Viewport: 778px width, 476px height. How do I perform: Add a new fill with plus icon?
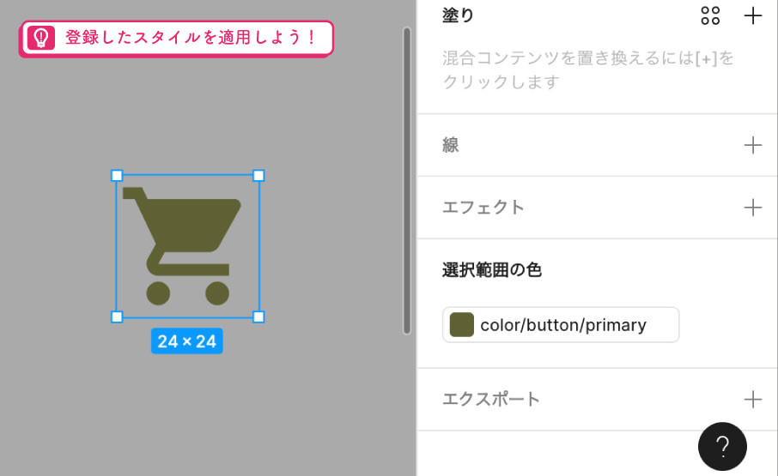tap(752, 15)
